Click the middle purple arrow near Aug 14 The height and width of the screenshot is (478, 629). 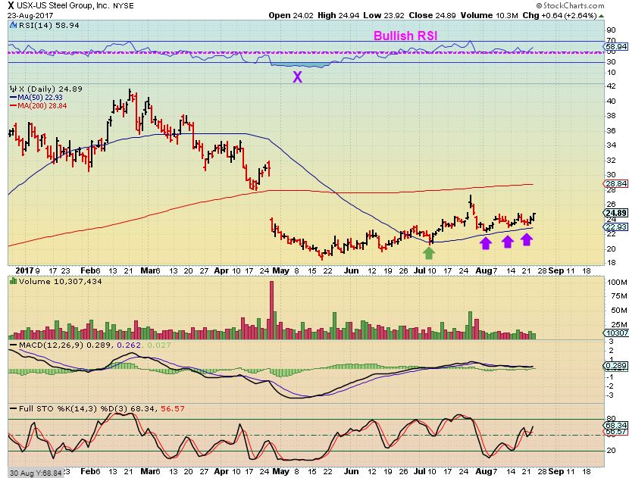pos(508,242)
